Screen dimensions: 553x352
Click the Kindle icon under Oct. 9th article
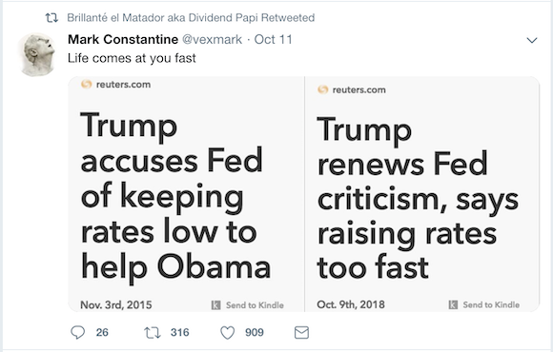coord(453,304)
